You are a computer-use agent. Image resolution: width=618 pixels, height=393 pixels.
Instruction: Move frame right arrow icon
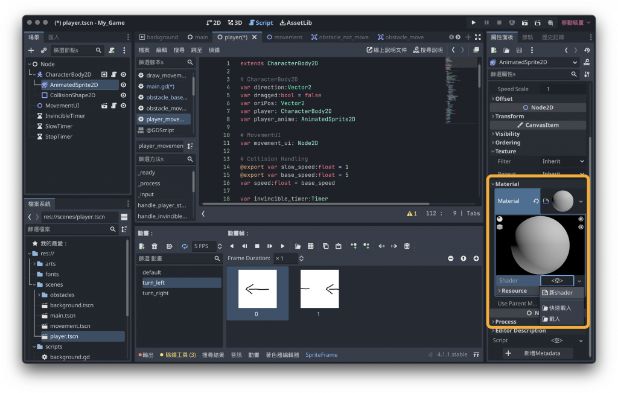pyautogui.click(x=394, y=246)
